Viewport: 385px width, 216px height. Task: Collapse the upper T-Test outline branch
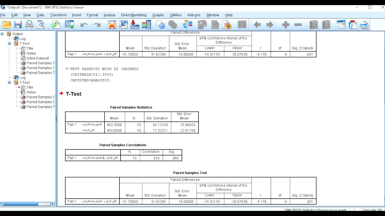coord(9,43)
